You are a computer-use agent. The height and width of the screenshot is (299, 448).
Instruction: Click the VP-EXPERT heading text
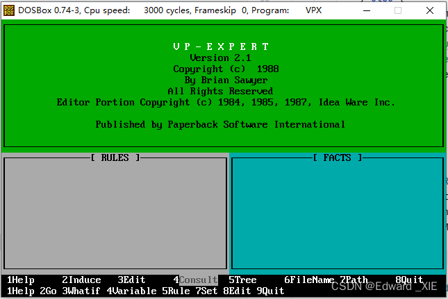(x=221, y=46)
